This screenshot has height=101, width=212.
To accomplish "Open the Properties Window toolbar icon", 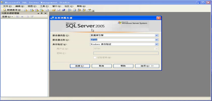I will click(x=89, y=10).
